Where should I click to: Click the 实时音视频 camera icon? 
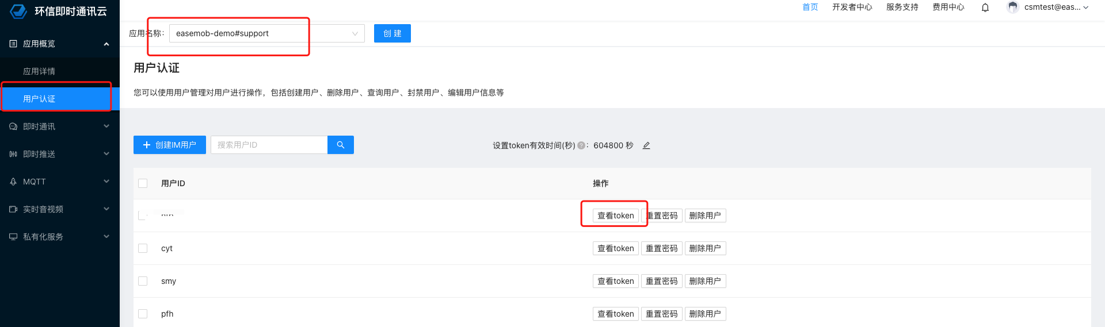pos(13,209)
